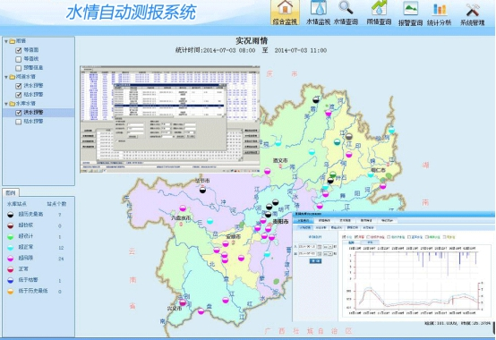The height and width of the screenshot is (340, 496).
Task: Click blue query button under date fields
Action: [315, 261]
